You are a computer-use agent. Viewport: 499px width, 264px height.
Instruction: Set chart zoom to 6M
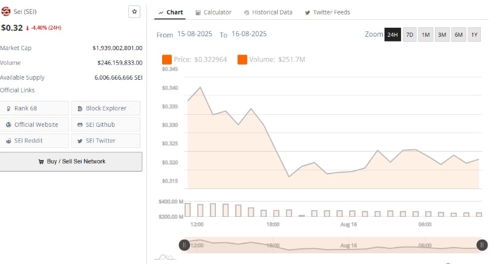(458, 34)
